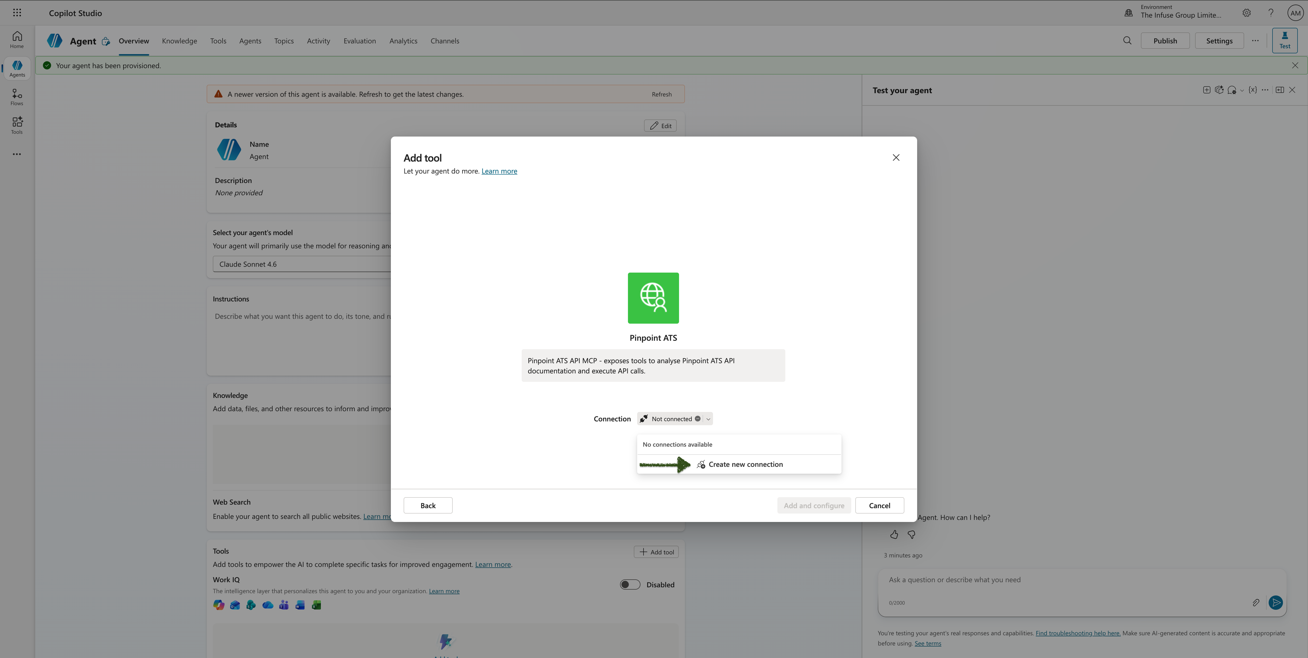Open the help question mark icon
The height and width of the screenshot is (658, 1308).
1271,13
